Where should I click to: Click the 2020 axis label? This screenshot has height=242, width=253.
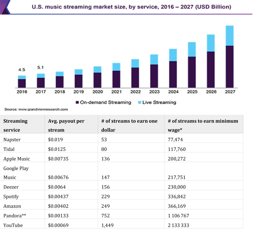coord(97,92)
